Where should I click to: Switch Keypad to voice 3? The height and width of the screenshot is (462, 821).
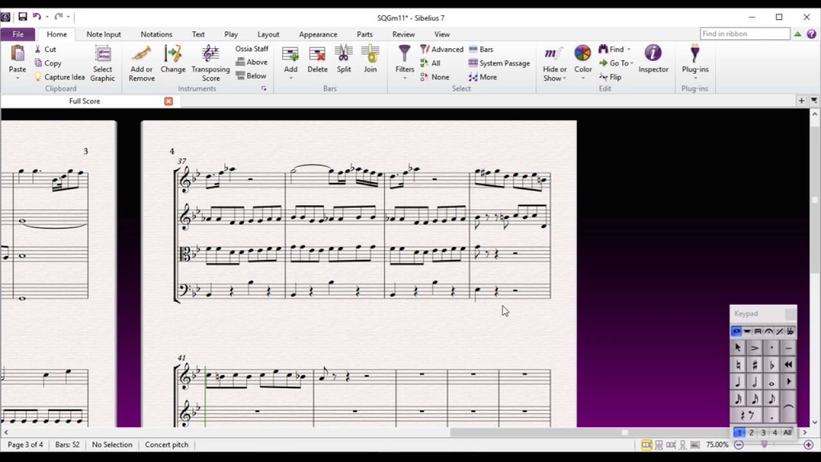click(x=763, y=432)
